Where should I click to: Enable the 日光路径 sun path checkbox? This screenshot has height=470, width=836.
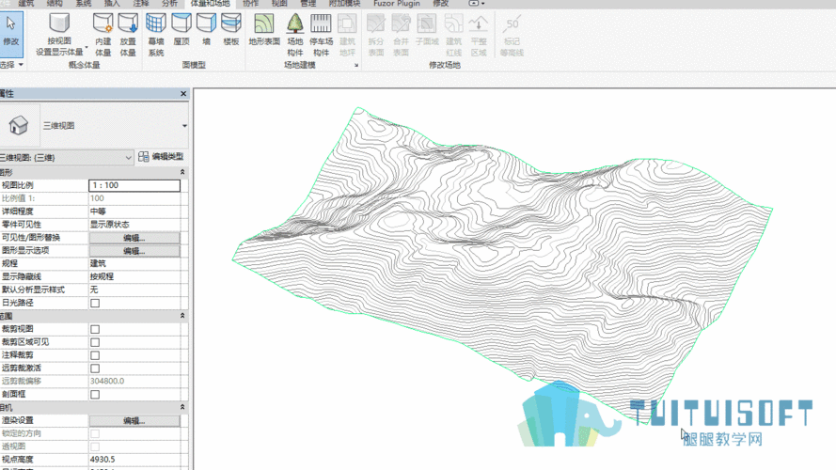click(x=95, y=304)
